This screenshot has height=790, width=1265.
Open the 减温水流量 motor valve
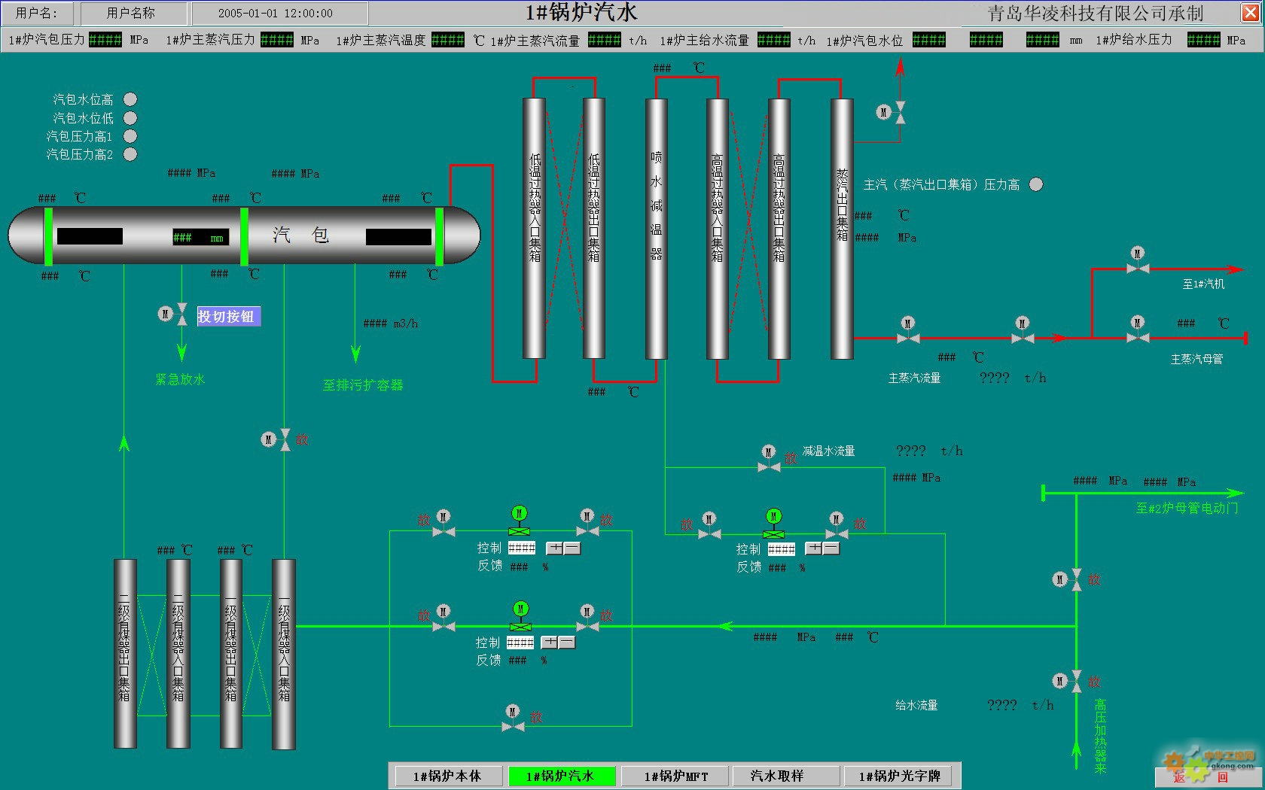pos(768,460)
